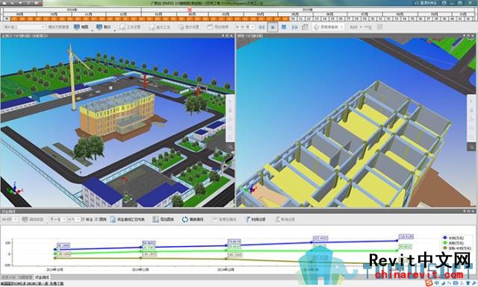
Task: Expand the small arrow beside 视图 button
Action: click(x=92, y=30)
